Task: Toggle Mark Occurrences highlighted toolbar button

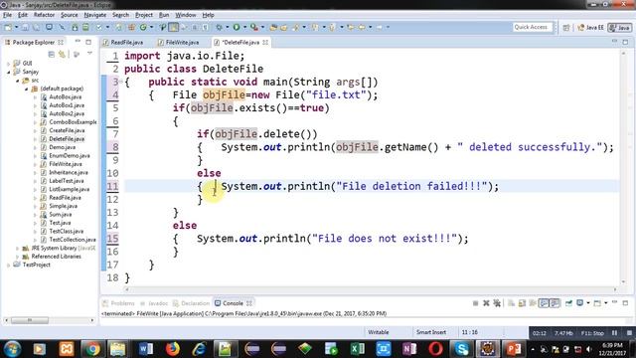Action: tap(173, 27)
